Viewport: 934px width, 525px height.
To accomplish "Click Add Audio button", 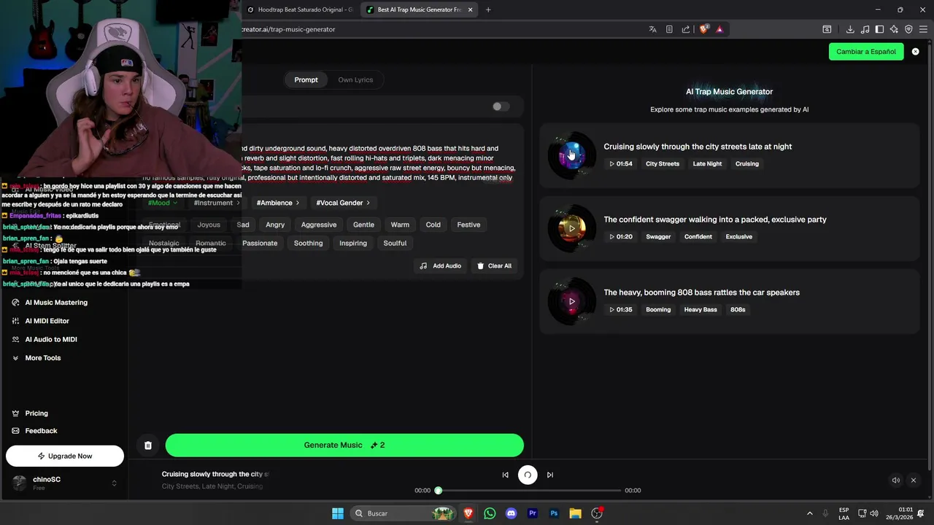I will (x=441, y=266).
